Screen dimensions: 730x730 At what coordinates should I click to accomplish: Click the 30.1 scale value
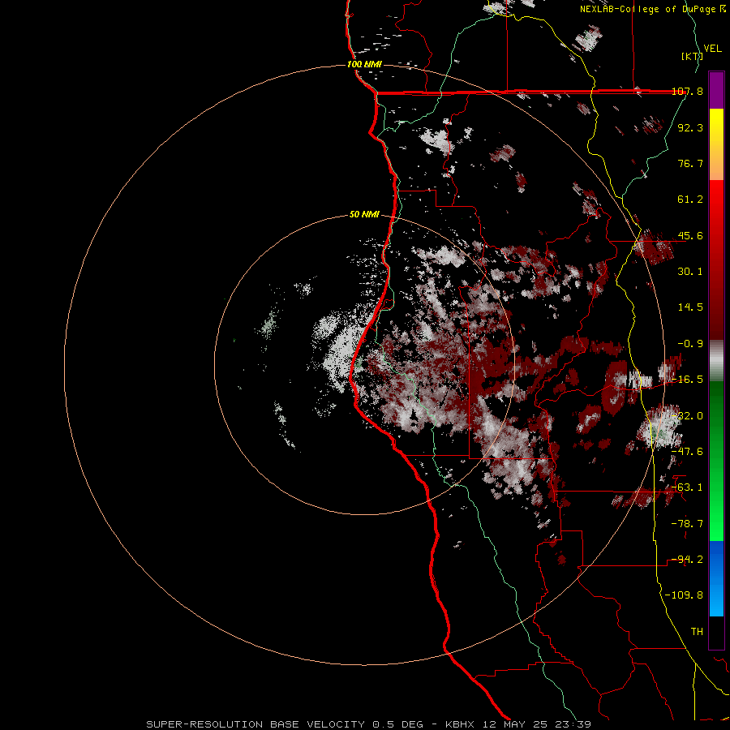pyautogui.click(x=690, y=272)
